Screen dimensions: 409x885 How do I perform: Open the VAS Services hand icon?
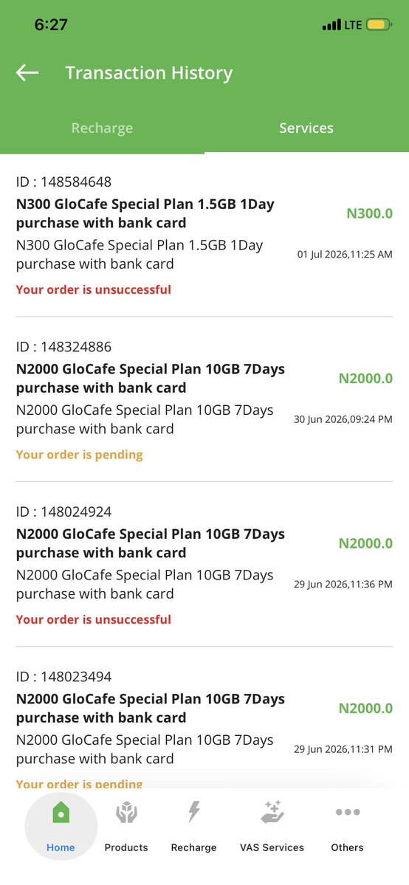tap(272, 812)
